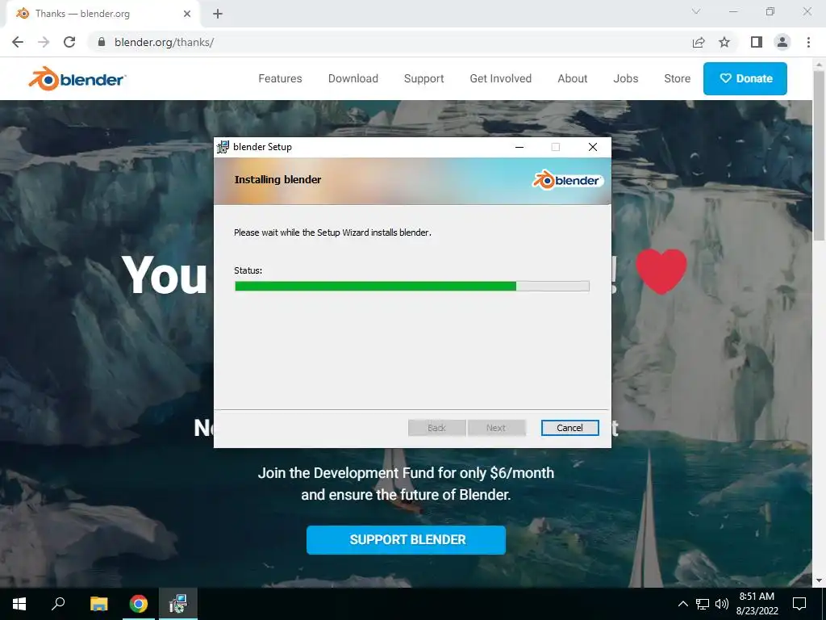826x620 pixels.
Task: Click the scrollbar up arrow
Action: point(819,64)
